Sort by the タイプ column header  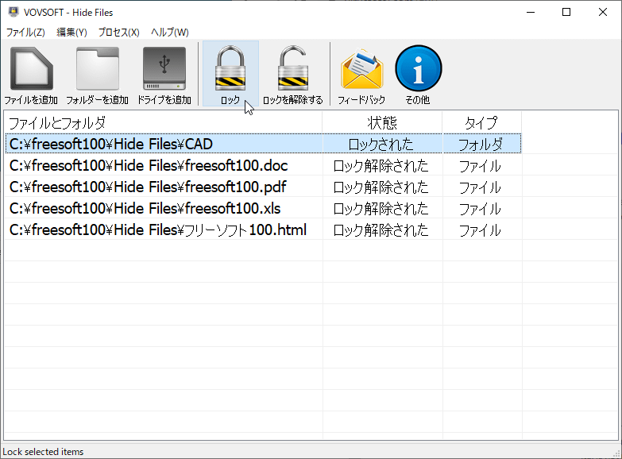(481, 122)
